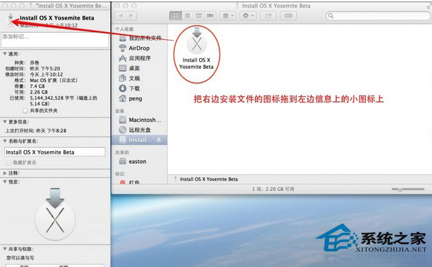Toggle the Shared folder checkbox
Screen dimensions: 432x267
click(x=25, y=111)
